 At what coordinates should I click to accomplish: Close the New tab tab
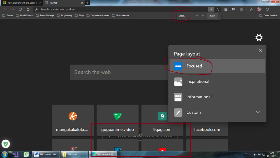click(82, 3)
